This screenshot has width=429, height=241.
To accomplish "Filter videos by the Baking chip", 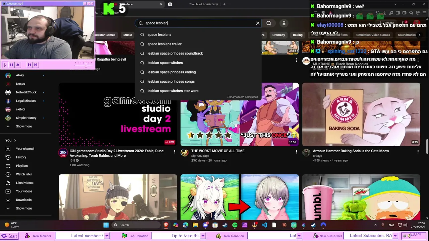I will 298,35.
